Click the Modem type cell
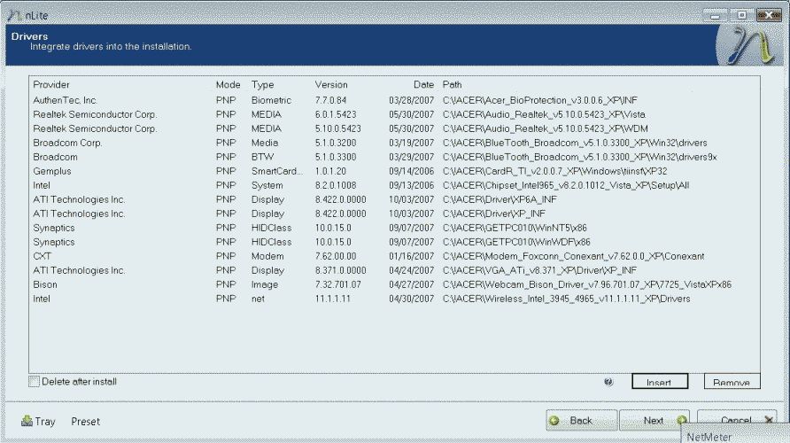The image size is (790, 443). pyautogui.click(x=267, y=256)
